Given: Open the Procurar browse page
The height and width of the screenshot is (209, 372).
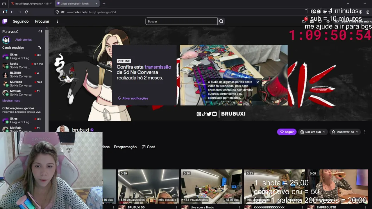Looking at the screenshot, I should tap(42, 21).
